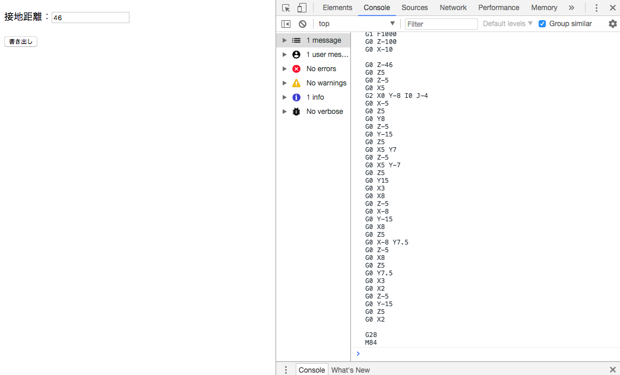Show more tabs with the double chevron

[x=571, y=8]
